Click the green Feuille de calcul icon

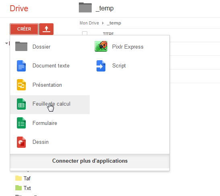coord(21,104)
